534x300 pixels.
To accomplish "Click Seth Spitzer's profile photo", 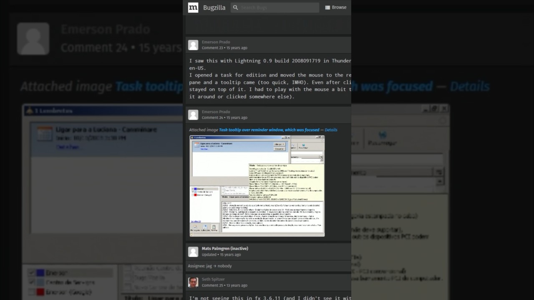I will point(193,282).
